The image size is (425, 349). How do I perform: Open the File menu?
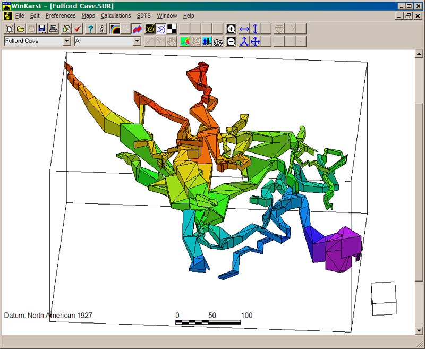pyautogui.click(x=20, y=16)
